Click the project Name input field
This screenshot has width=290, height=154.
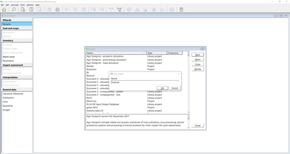pos(145,83)
